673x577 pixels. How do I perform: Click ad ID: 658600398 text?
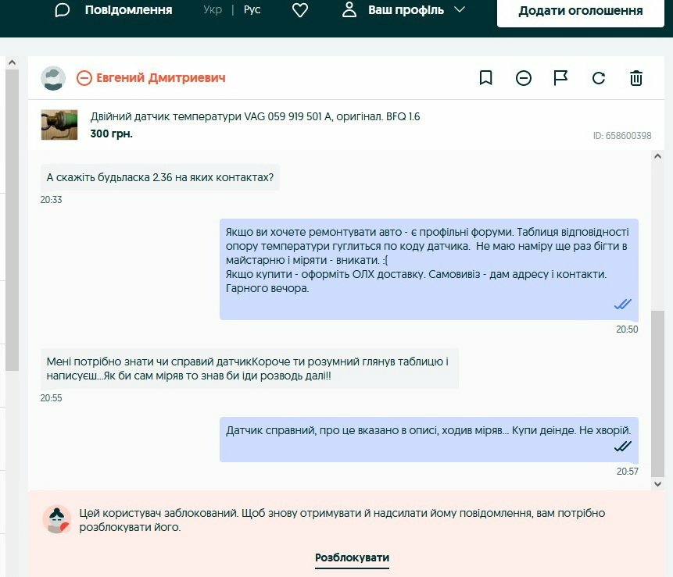[x=622, y=136]
